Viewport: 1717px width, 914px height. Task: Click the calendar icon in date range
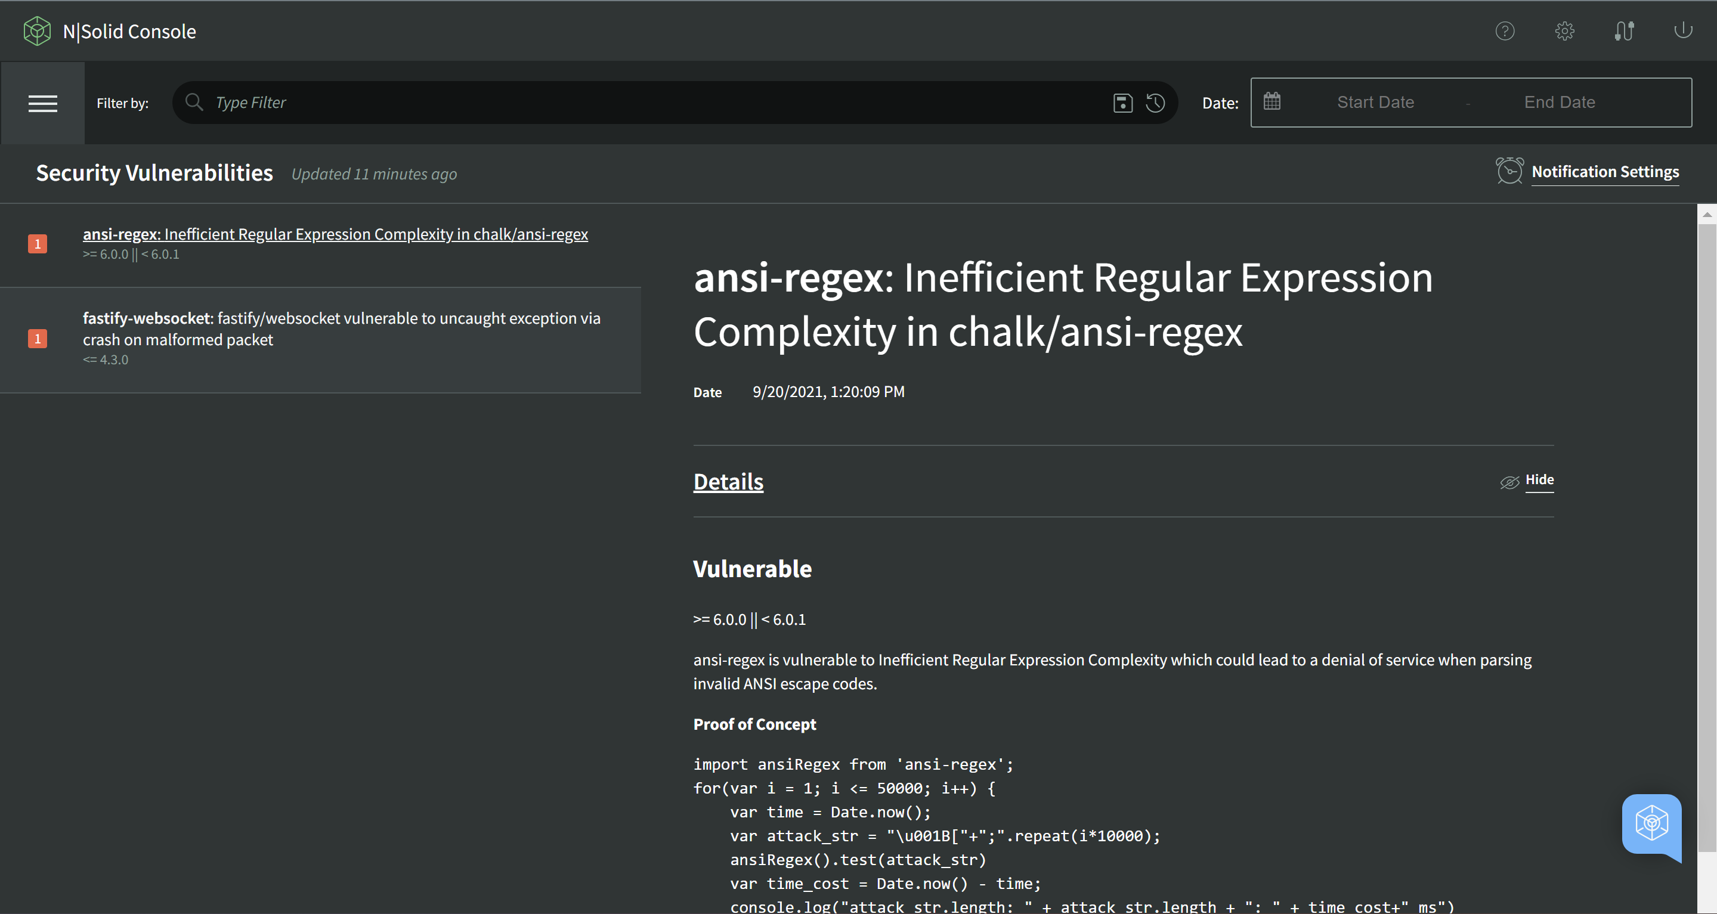click(1271, 101)
